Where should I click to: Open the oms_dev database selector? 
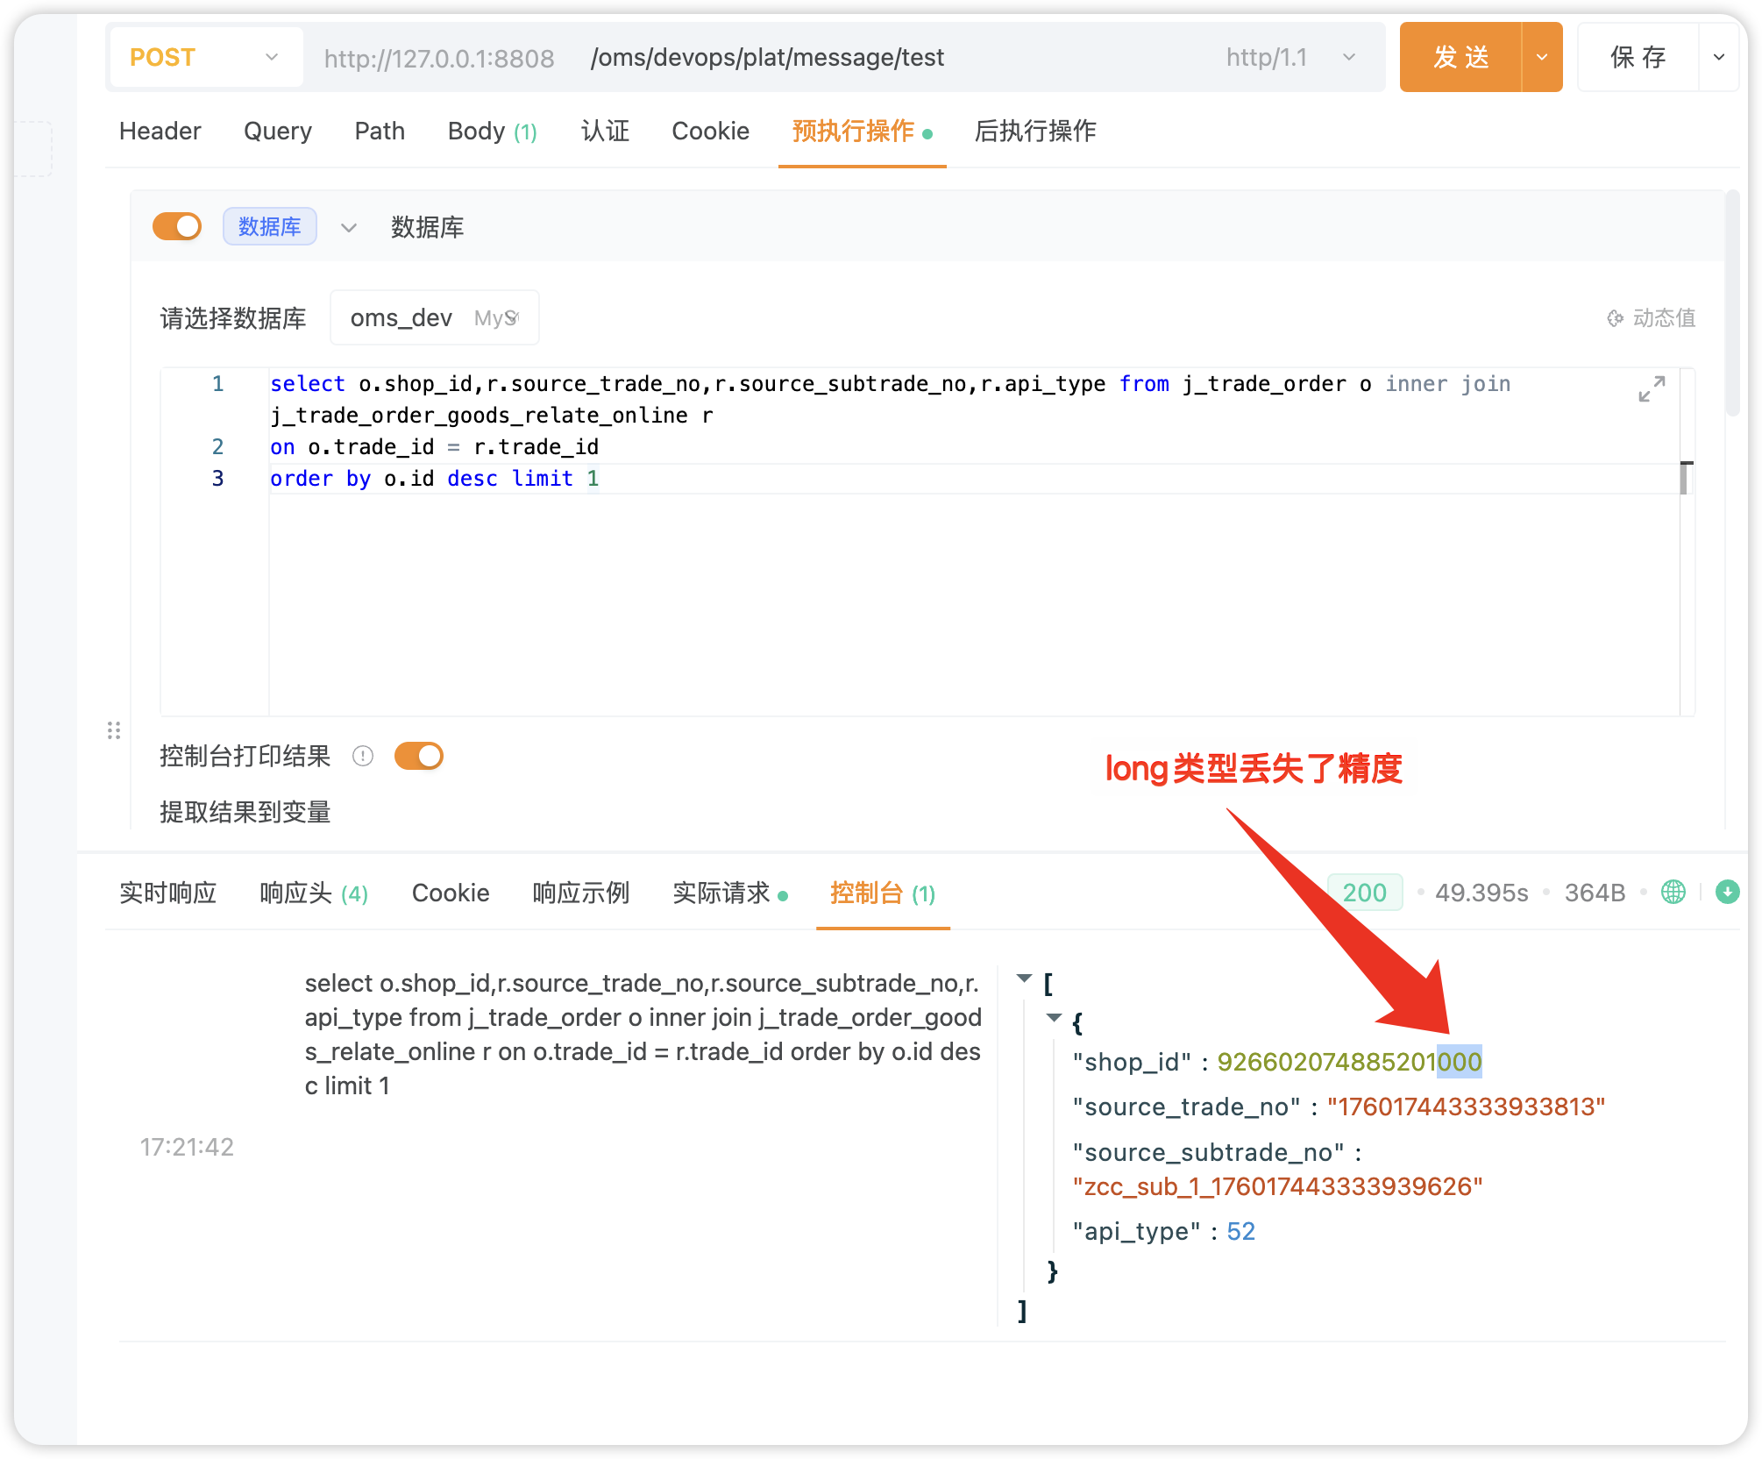[434, 318]
